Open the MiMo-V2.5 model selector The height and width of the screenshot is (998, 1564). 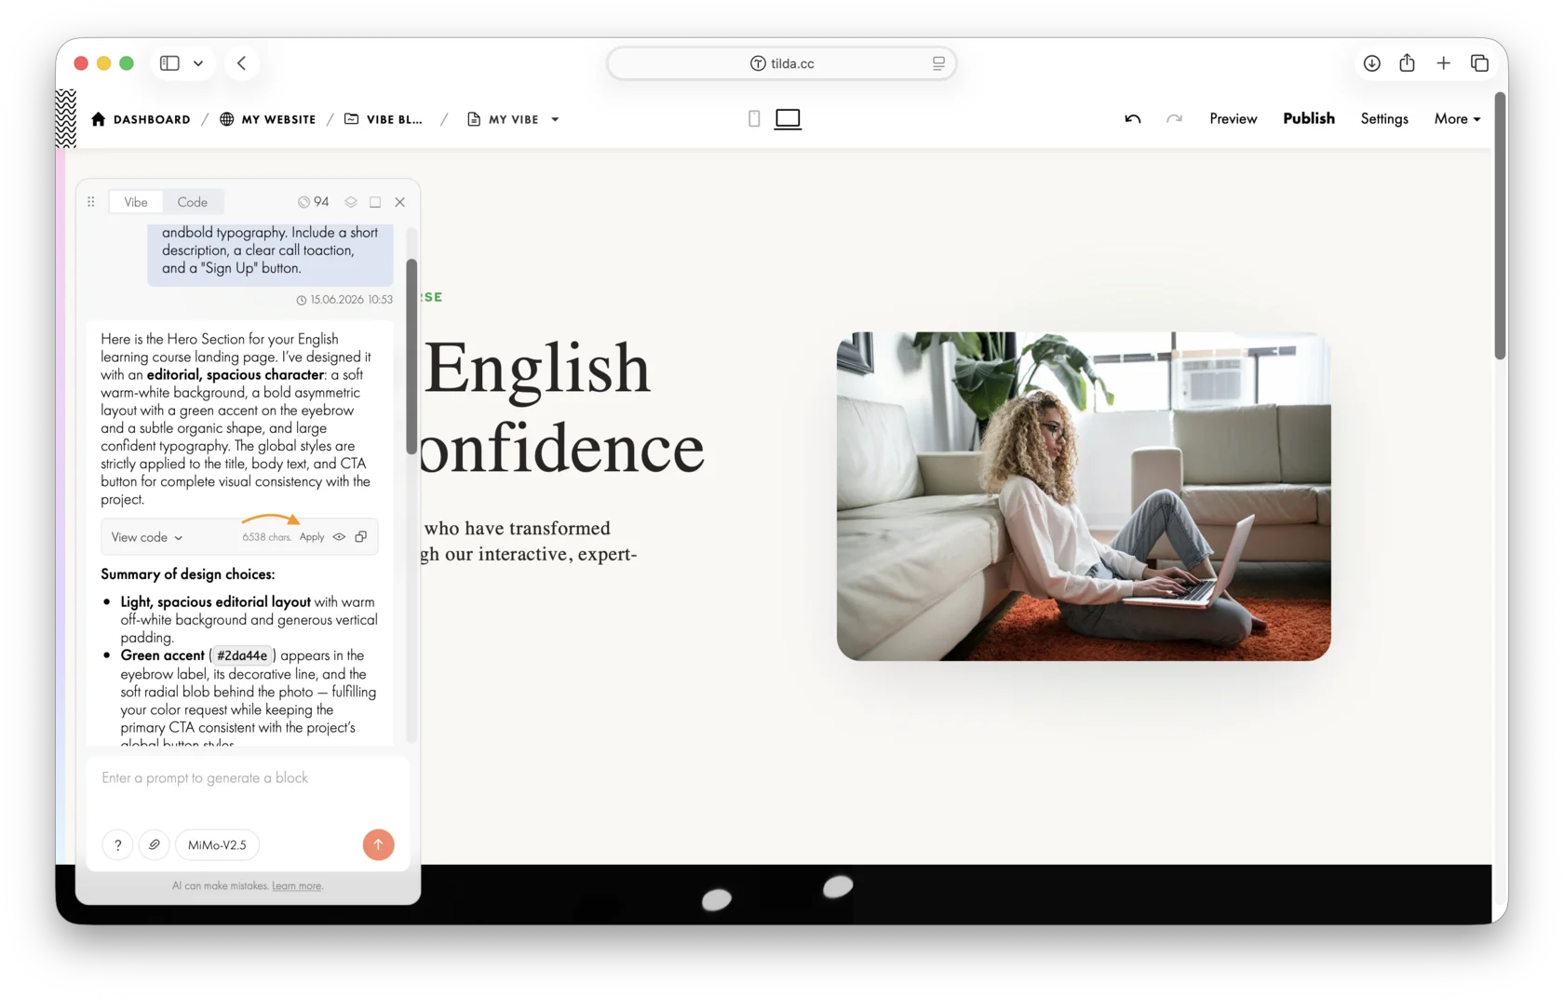[217, 845]
